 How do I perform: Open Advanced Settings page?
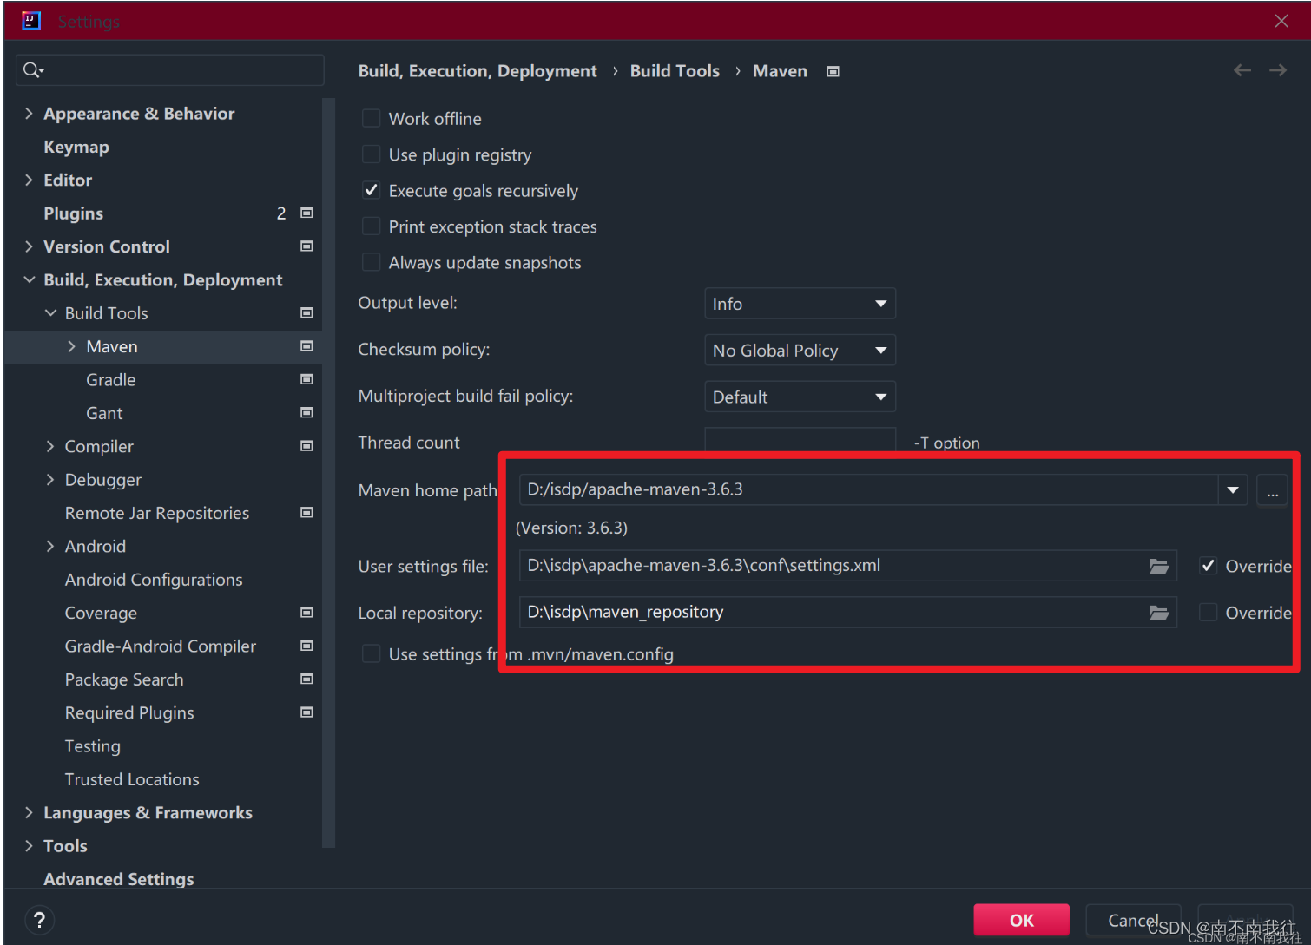(x=119, y=879)
